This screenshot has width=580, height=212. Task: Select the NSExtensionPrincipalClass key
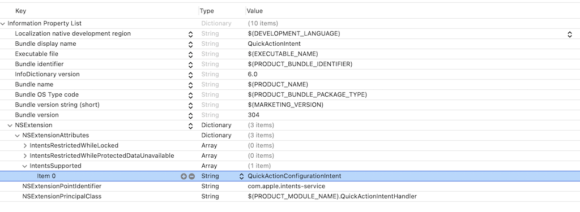pos(62,197)
